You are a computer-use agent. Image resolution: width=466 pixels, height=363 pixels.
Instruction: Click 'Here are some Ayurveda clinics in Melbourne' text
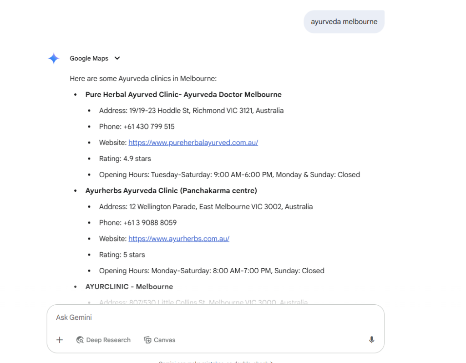click(143, 78)
